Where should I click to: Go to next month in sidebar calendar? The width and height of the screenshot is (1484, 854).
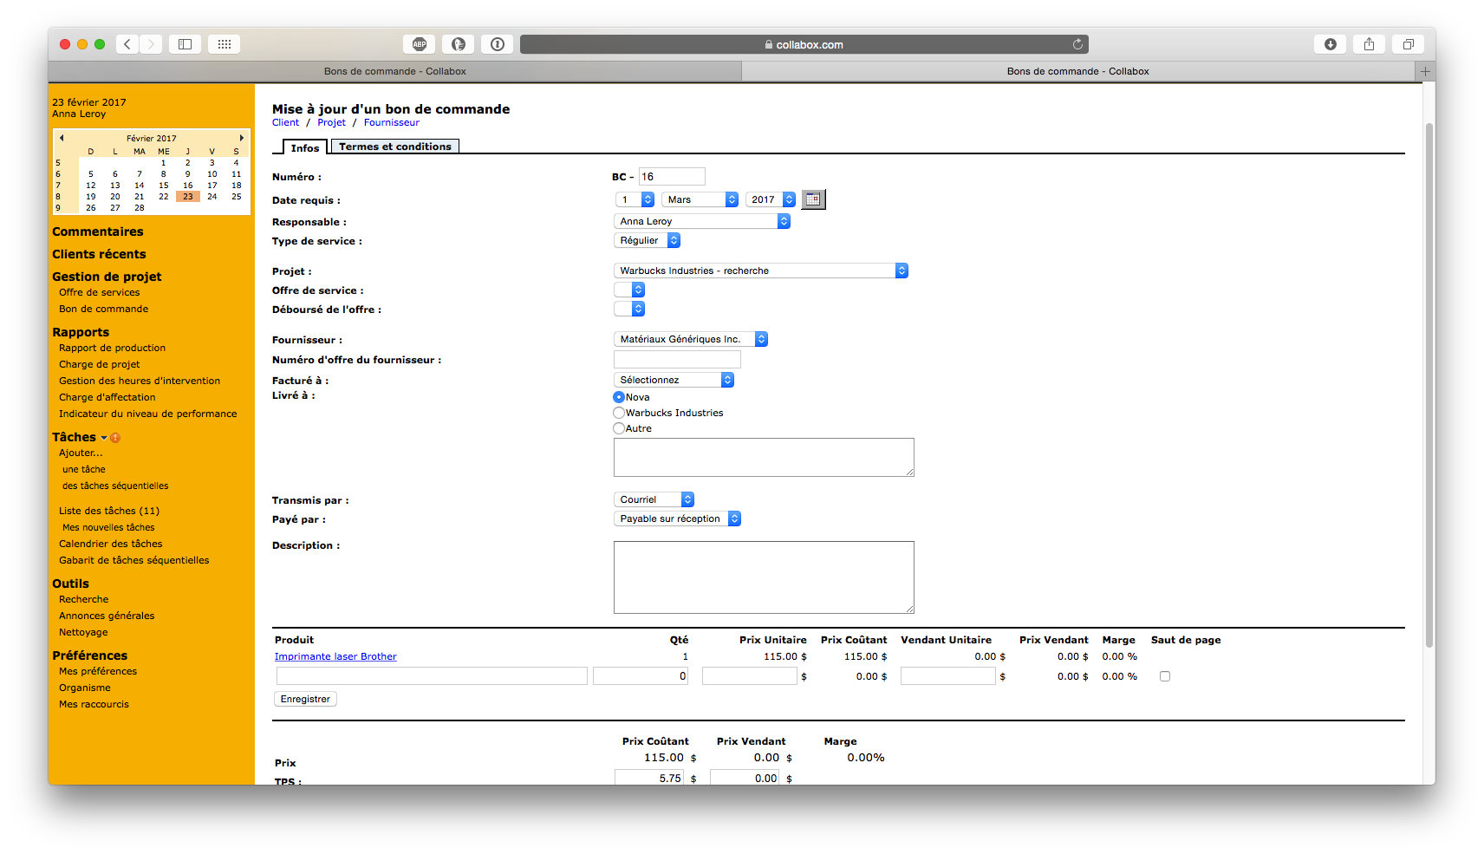pos(241,138)
